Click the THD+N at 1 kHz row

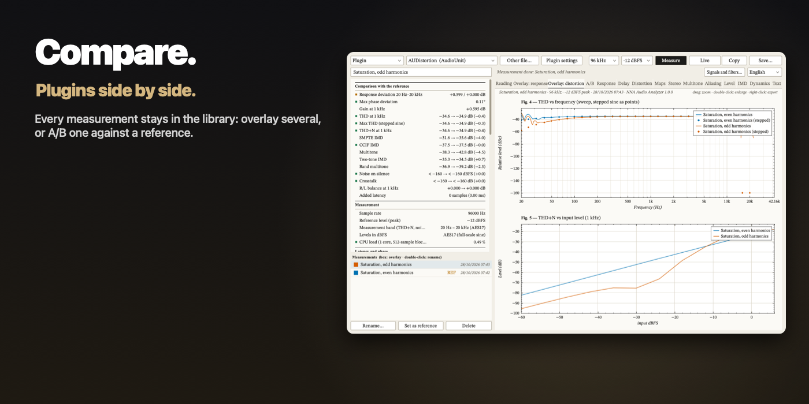[x=420, y=130]
